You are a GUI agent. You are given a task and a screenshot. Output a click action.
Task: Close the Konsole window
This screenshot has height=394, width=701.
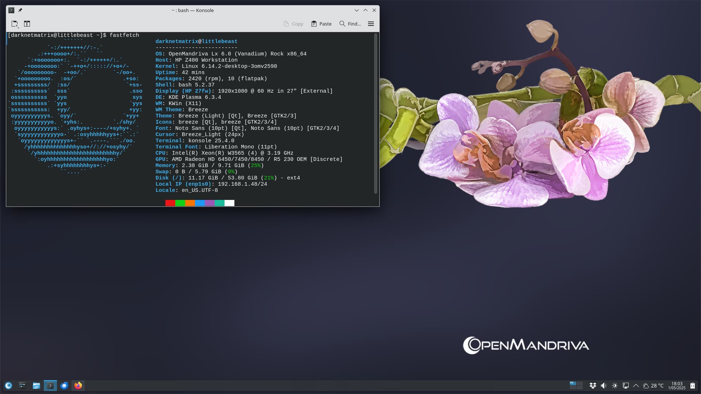coord(374,10)
